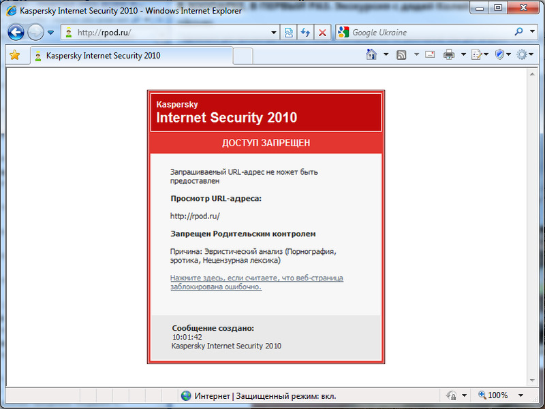545x409 pixels.
Task: Maximize the Internet Explorer window
Action: 498,8
